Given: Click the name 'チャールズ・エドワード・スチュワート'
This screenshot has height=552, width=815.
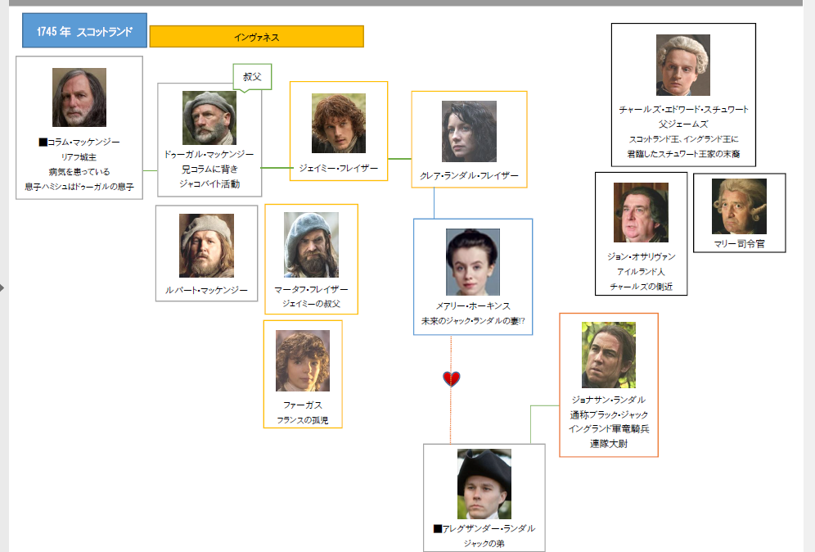Looking at the screenshot, I should [x=683, y=109].
